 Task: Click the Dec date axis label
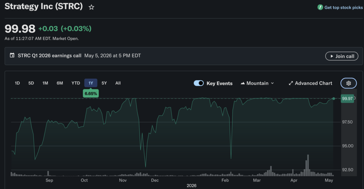coord(155,180)
